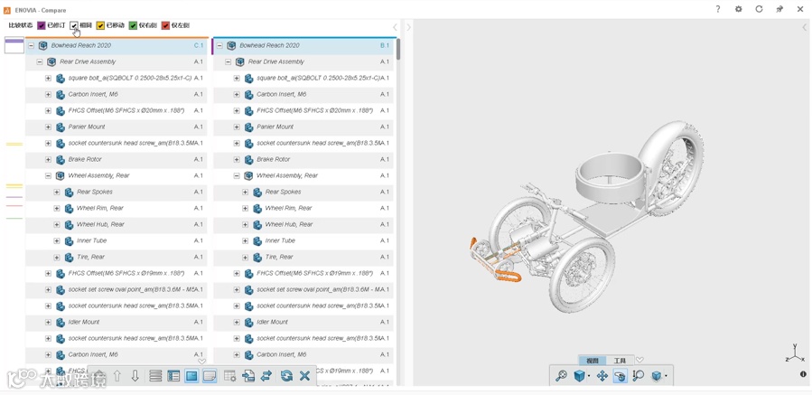Toggle the blue 3D viewer panel icon
Viewport: 812px width, 395px height.
click(x=191, y=376)
